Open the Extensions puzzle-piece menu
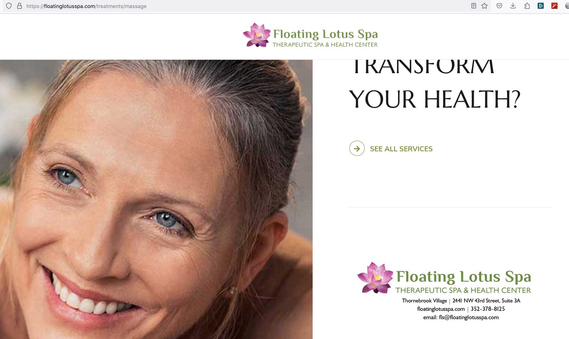This screenshot has width=569, height=339. point(527,6)
